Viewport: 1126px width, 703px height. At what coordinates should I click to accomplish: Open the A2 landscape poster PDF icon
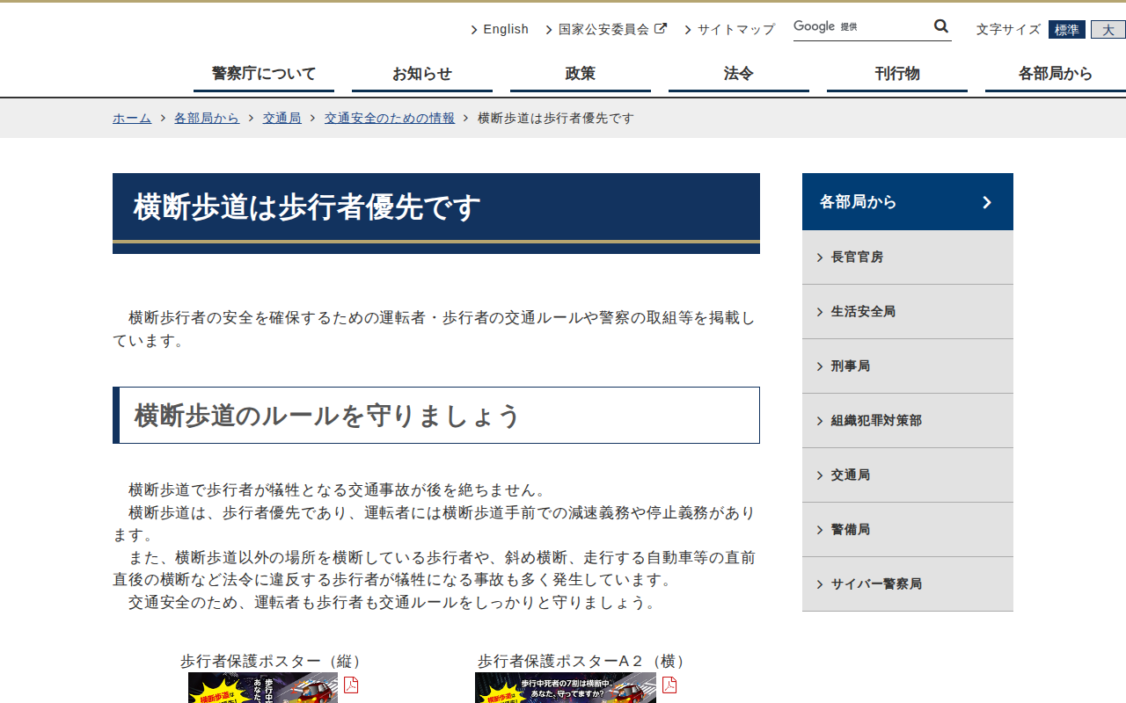(669, 685)
